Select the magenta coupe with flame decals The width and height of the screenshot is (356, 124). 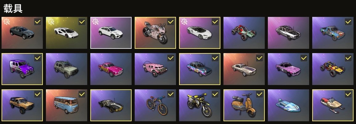111,69
